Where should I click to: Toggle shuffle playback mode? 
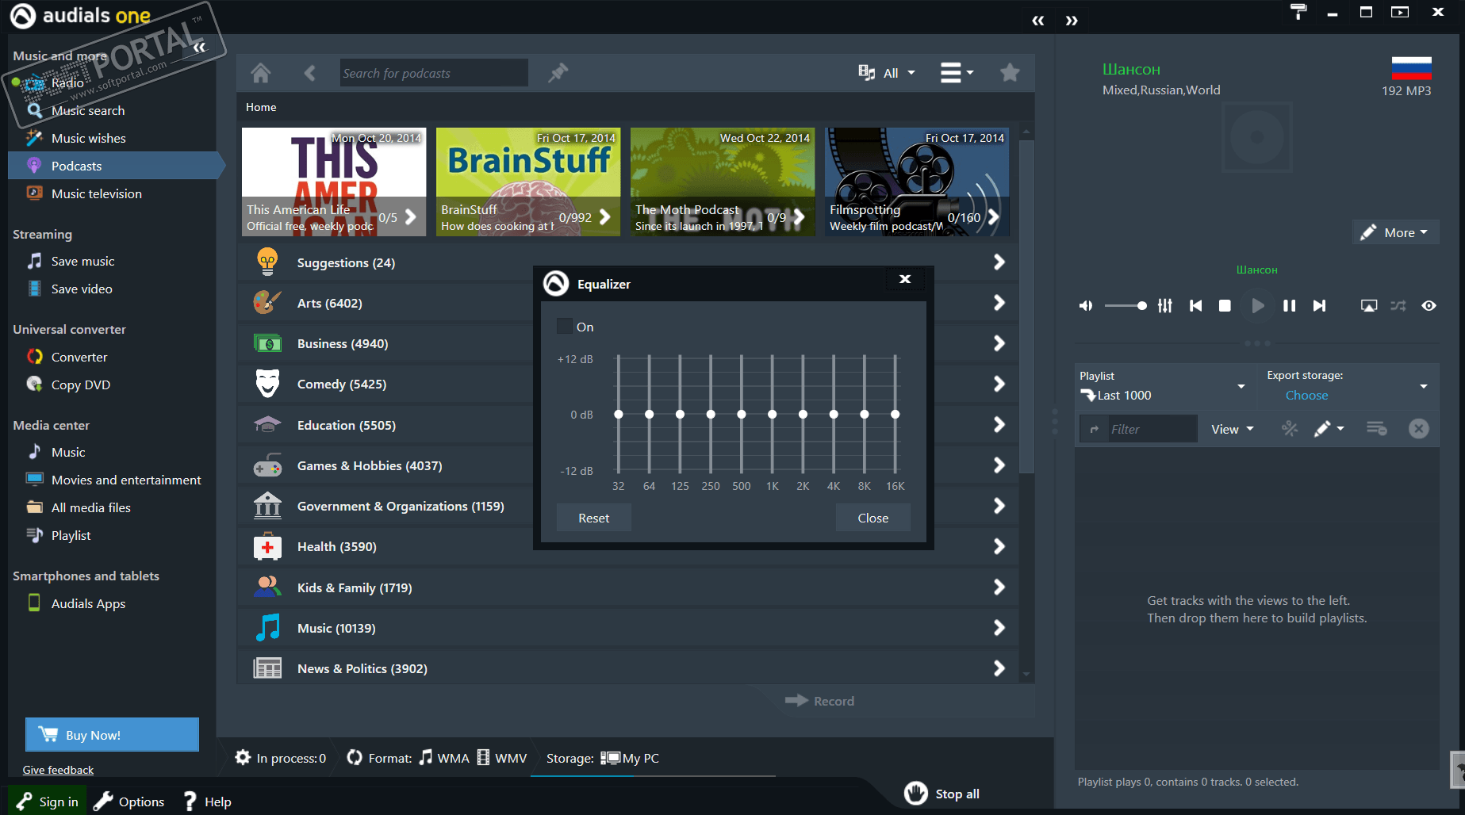1398,305
